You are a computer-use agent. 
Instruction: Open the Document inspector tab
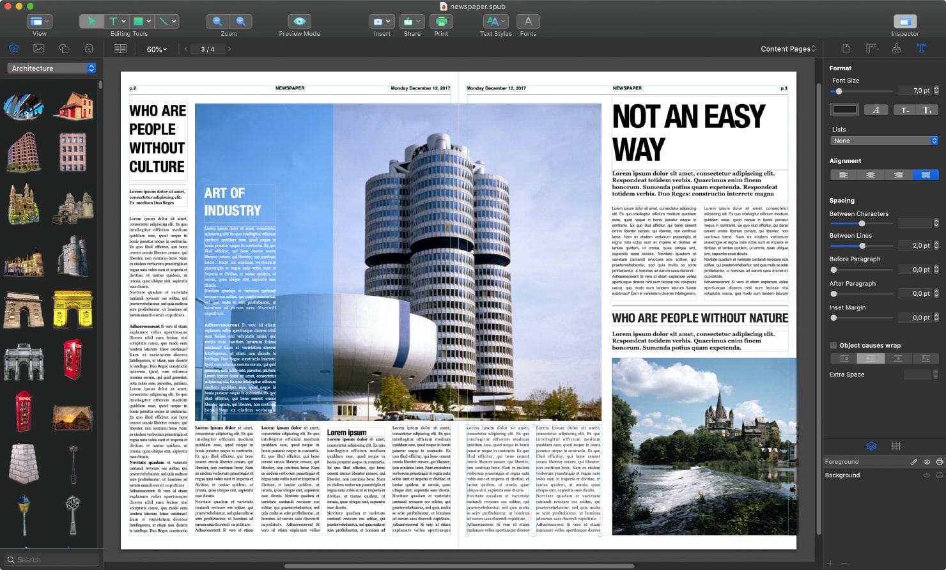pyautogui.click(x=846, y=49)
